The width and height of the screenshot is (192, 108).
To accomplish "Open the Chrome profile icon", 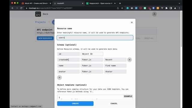I will [175, 8].
